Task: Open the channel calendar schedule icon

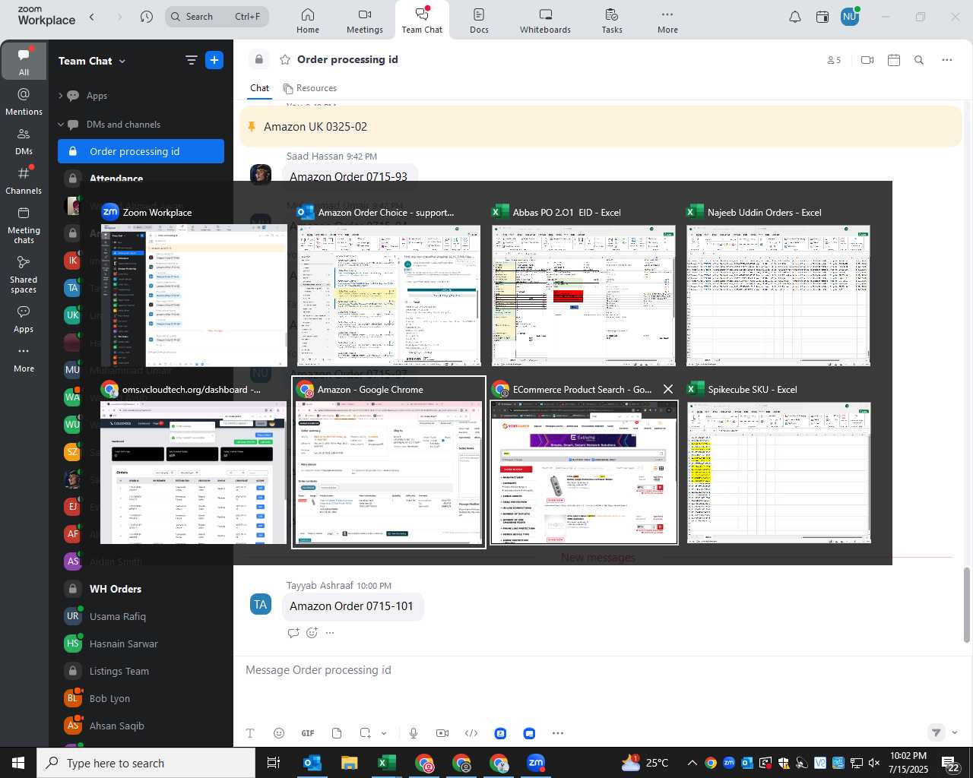Action: 894,60
